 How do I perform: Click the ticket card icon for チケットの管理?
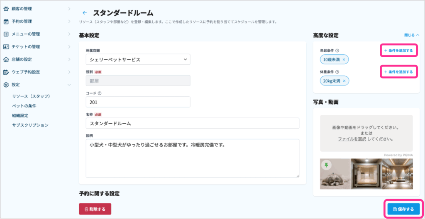[x=6, y=46]
